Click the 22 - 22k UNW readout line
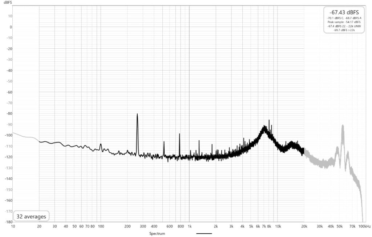The image size is (372, 237). pos(344,26)
